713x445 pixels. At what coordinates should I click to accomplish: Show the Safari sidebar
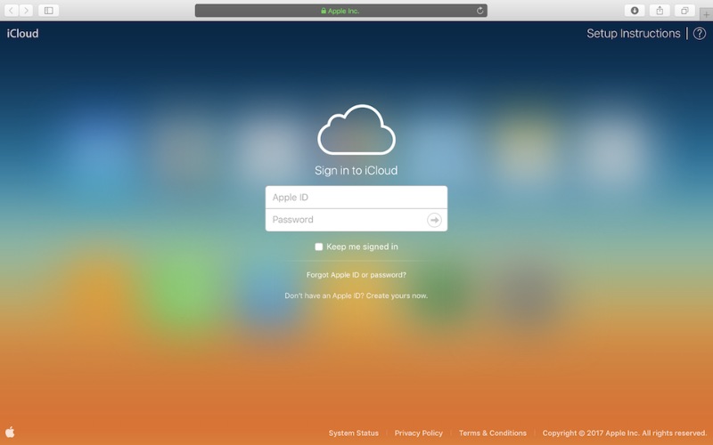pyautogui.click(x=49, y=11)
